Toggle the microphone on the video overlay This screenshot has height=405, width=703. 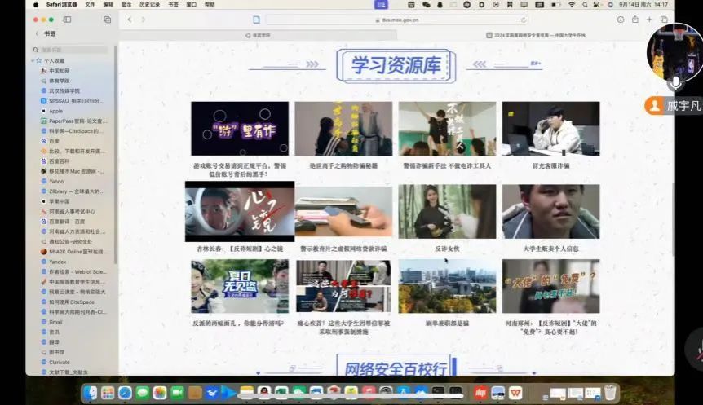tap(674, 83)
